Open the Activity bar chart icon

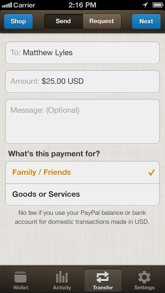(x=62, y=277)
